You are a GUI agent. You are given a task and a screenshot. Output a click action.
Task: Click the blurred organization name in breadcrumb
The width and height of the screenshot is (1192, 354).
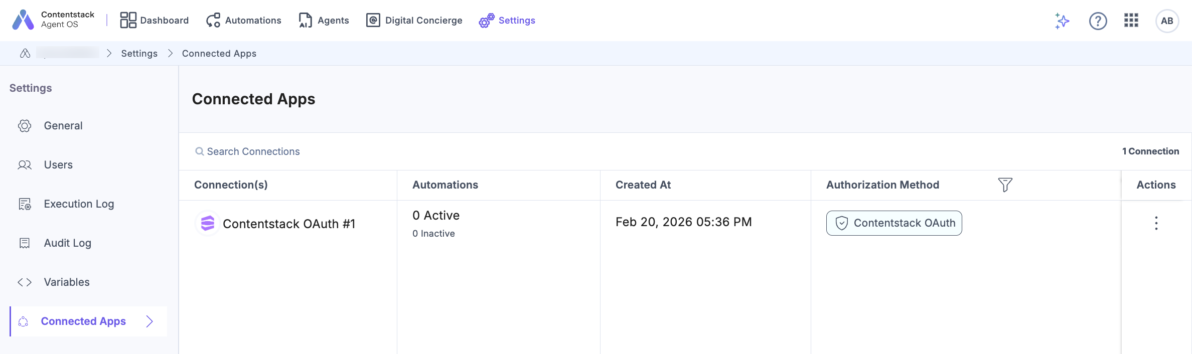click(68, 53)
